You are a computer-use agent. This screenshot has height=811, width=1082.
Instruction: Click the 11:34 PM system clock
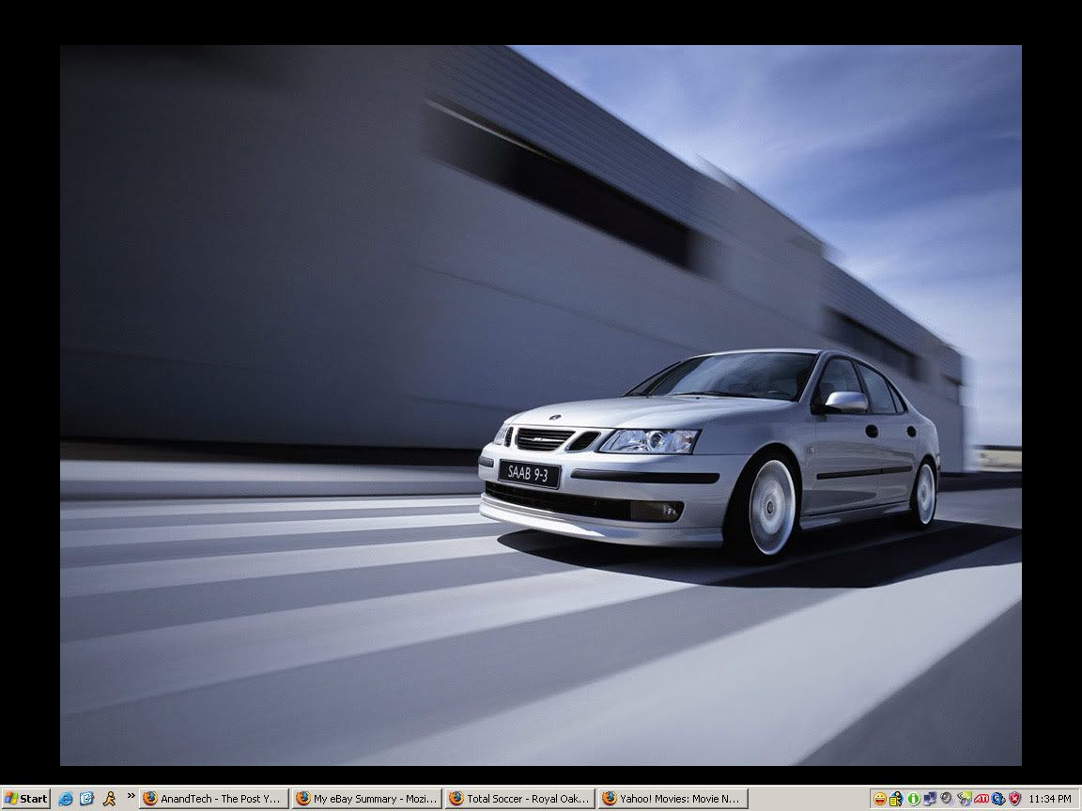pyautogui.click(x=1050, y=799)
